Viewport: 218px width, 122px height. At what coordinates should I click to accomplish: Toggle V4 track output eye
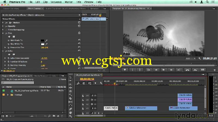pyautogui.click(x=95, y=96)
